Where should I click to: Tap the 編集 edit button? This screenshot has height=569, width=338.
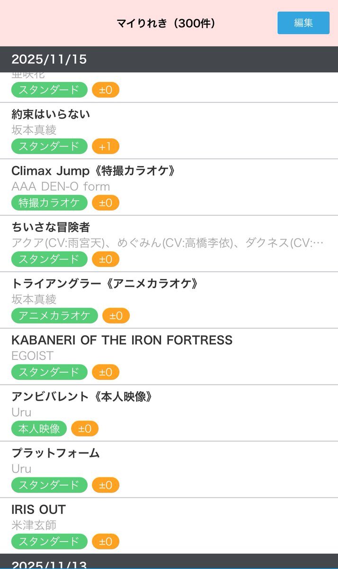click(x=303, y=23)
